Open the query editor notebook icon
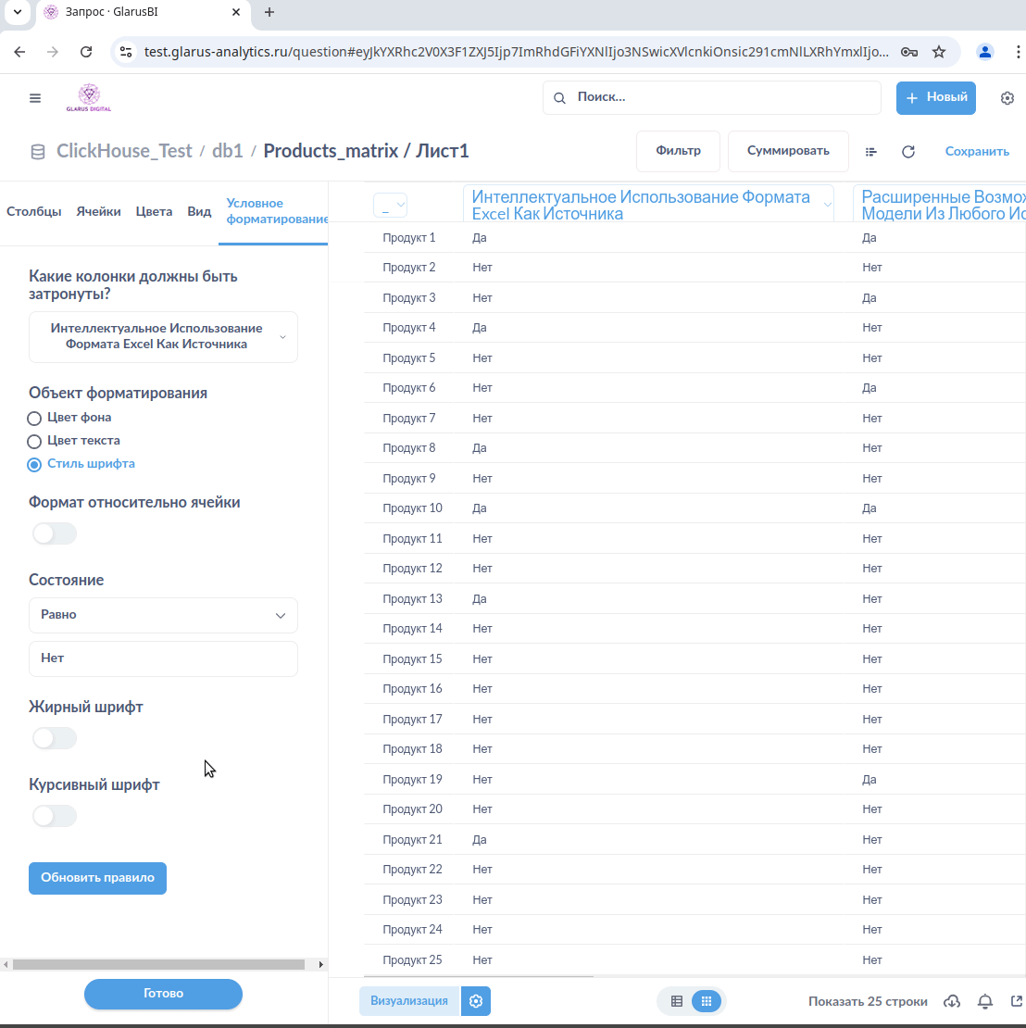Screen dimensions: 1026x1028 [870, 152]
